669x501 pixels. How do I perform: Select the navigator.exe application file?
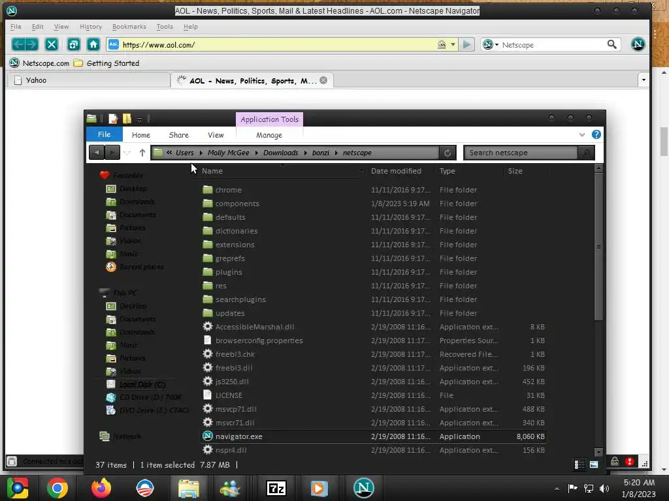373,436
